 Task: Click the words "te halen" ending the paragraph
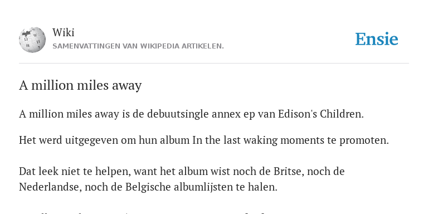[x=263, y=187]
